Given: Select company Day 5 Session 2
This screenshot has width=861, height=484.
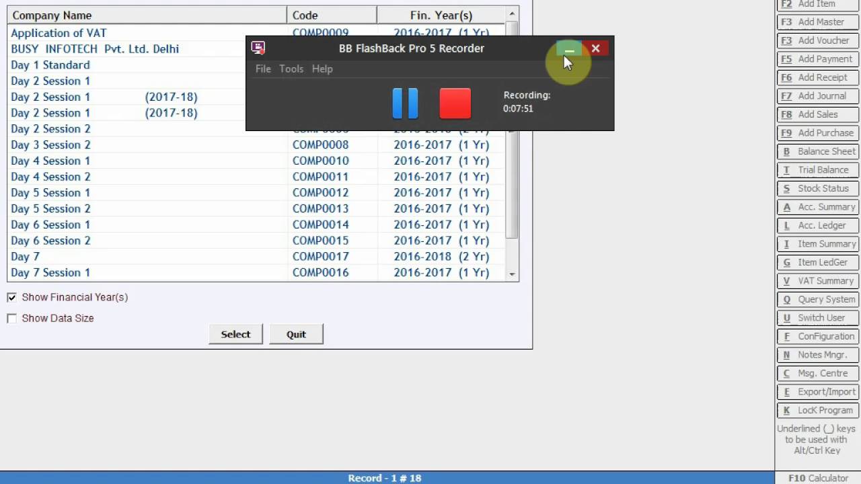Looking at the screenshot, I should tap(256, 208).
